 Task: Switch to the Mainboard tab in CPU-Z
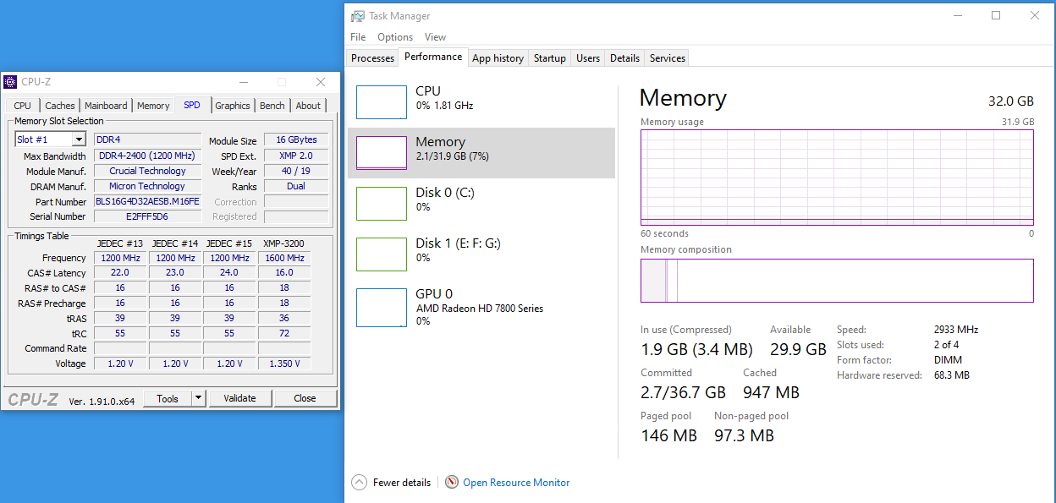[x=106, y=106]
